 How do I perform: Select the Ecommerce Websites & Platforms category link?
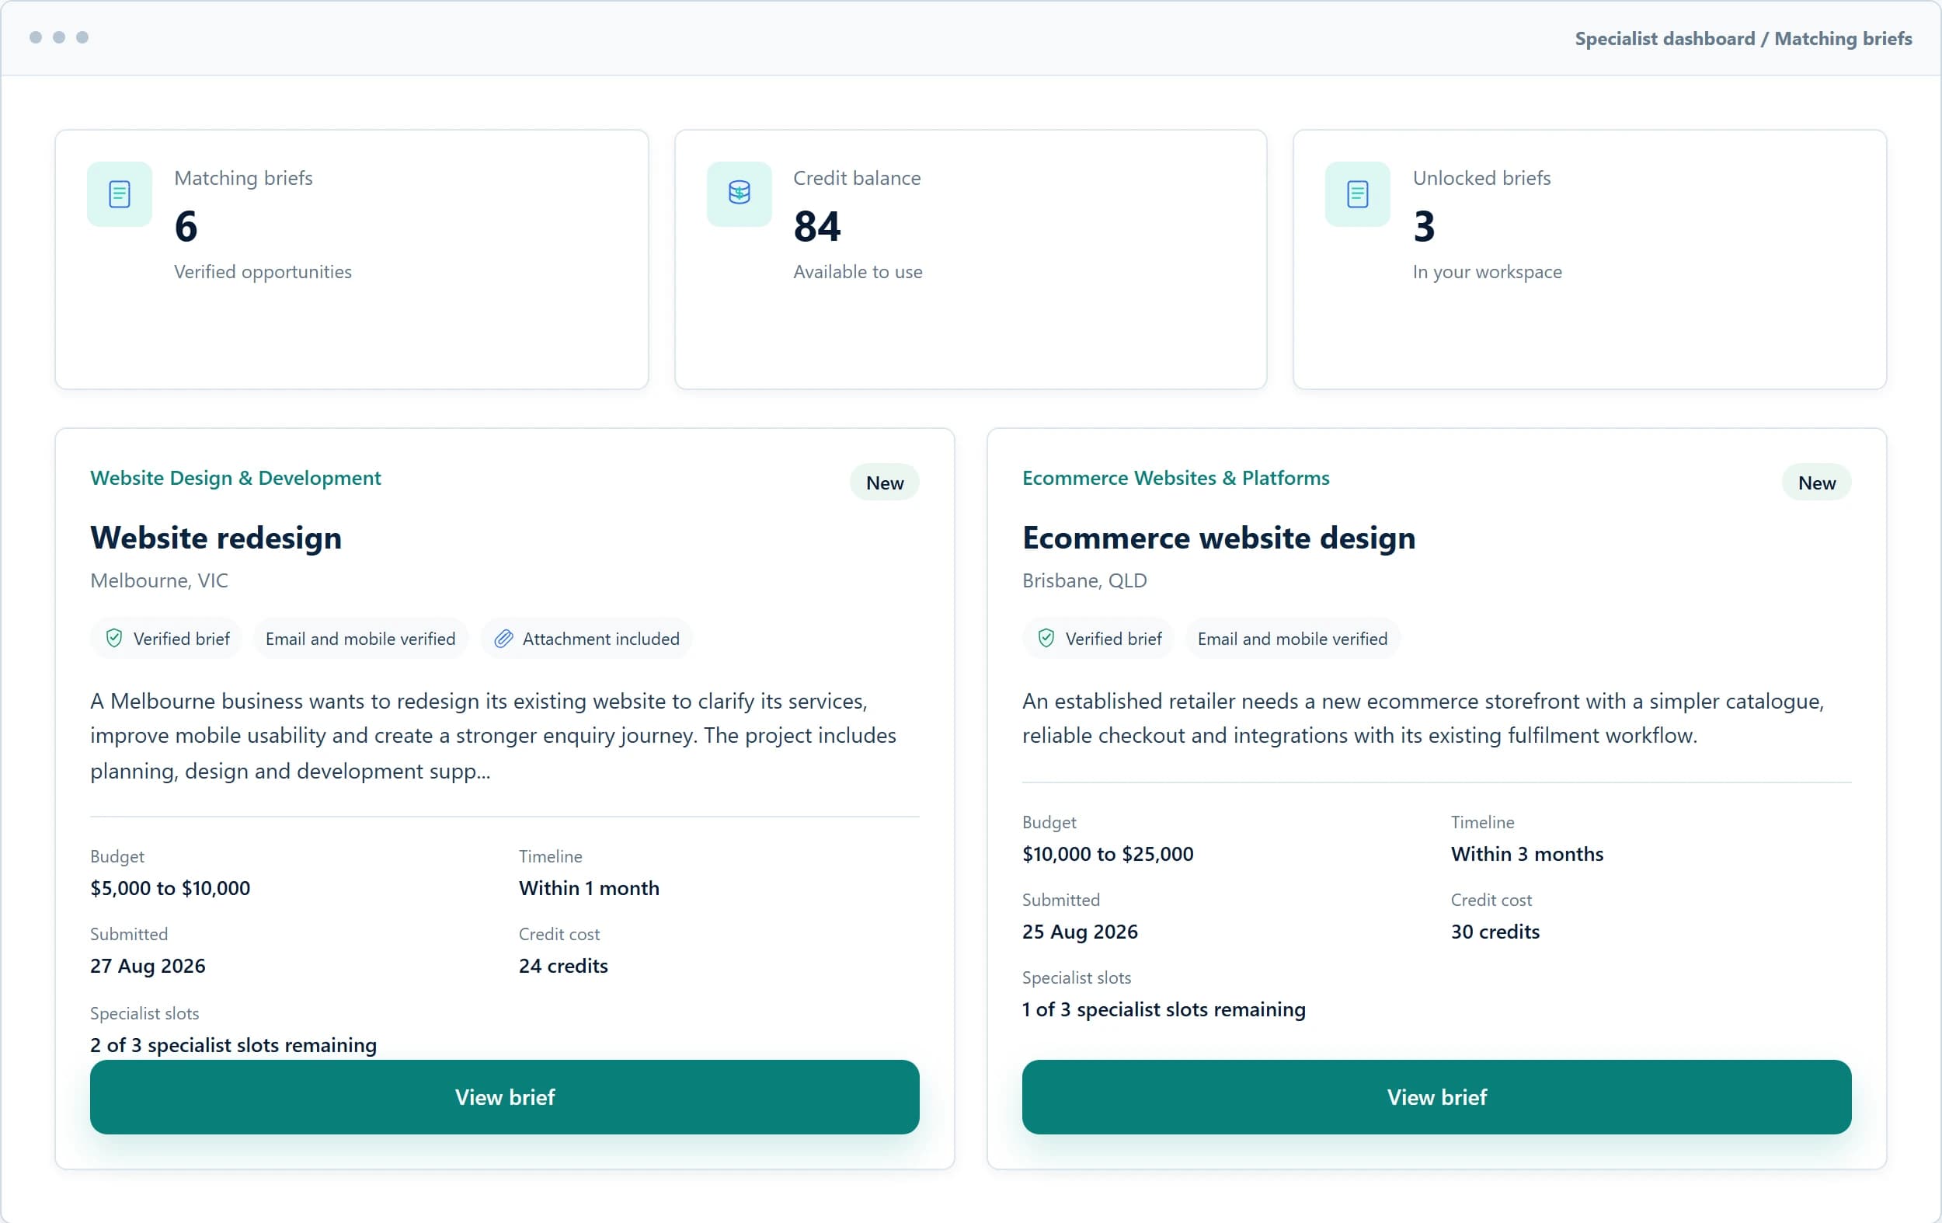pos(1175,478)
